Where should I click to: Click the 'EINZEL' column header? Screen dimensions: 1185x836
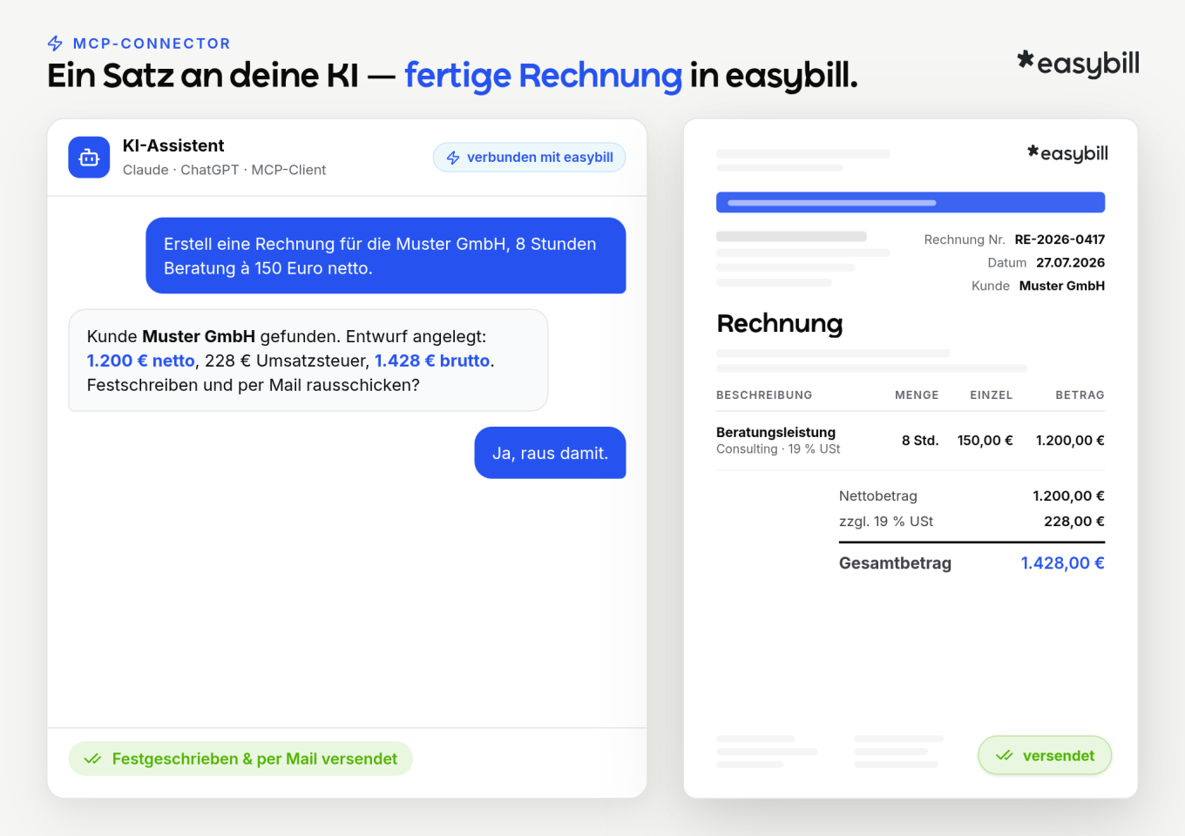(x=992, y=395)
